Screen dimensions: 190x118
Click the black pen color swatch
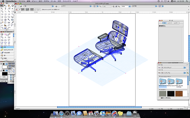5,74
